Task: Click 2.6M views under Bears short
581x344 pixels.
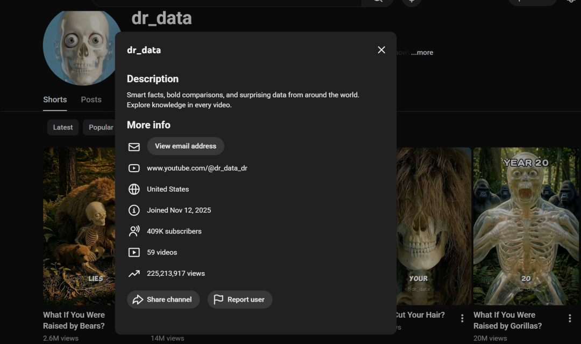Action: click(61, 338)
